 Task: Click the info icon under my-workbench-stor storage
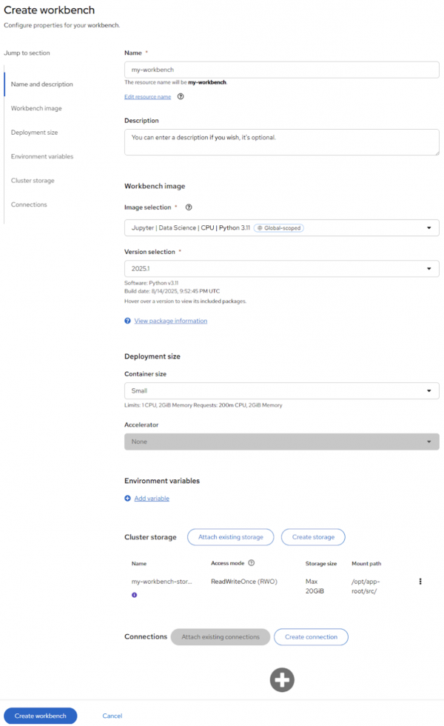(x=134, y=595)
